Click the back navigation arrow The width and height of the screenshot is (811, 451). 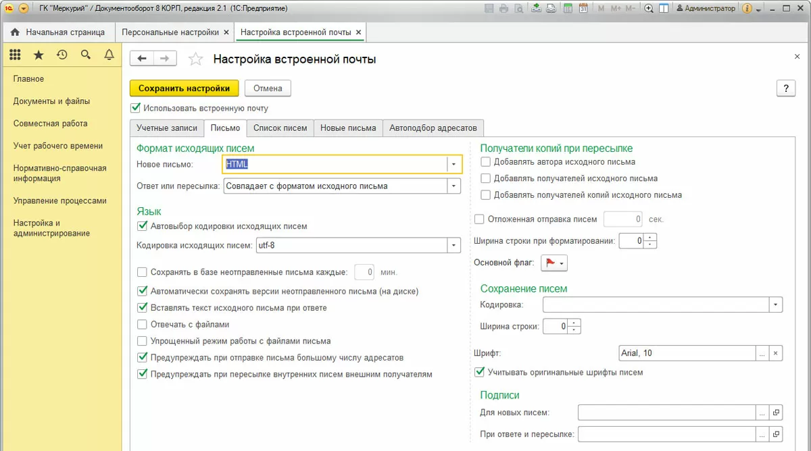tap(142, 59)
